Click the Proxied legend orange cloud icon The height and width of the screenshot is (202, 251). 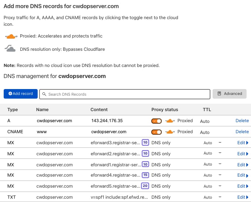[x=11, y=36]
